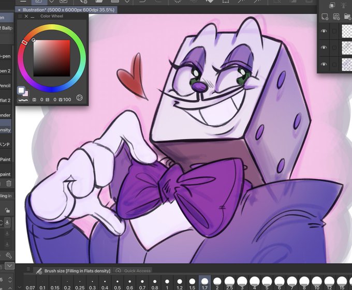Choose brush size 15

pyautogui.click(x=342, y=283)
